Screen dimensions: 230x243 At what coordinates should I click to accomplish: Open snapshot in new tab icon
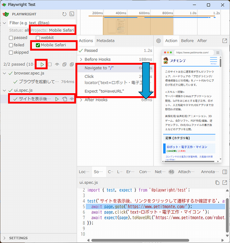coord(224,41)
